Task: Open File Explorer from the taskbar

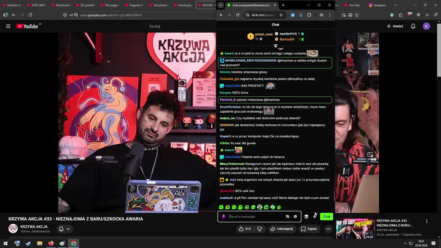Action: click(40, 244)
